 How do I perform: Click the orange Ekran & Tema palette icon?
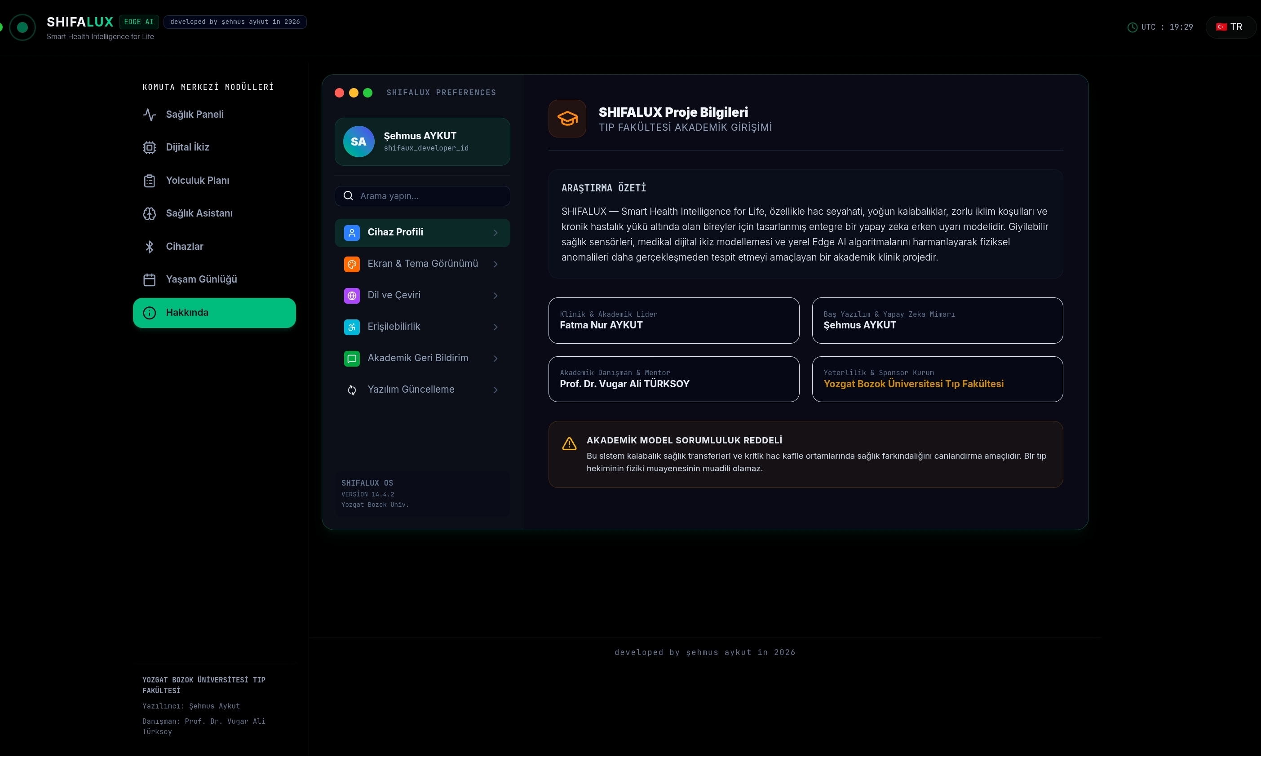(x=352, y=264)
